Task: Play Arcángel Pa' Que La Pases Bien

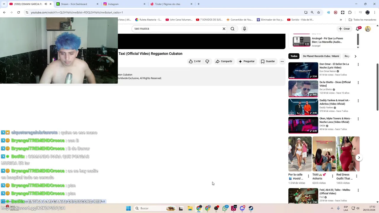Action: click(301, 41)
